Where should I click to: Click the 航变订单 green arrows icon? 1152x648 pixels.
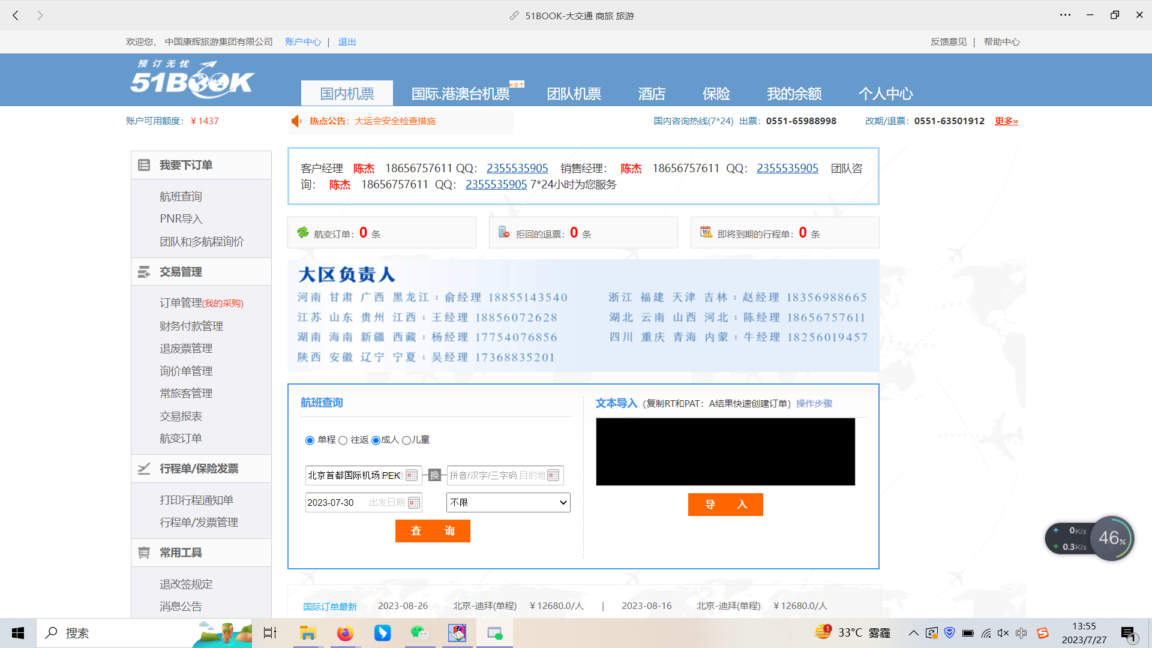[x=303, y=233]
